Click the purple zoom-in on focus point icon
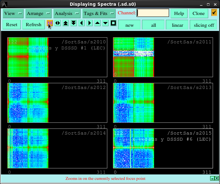The width and height of the screenshot is (220, 184). [50, 23]
